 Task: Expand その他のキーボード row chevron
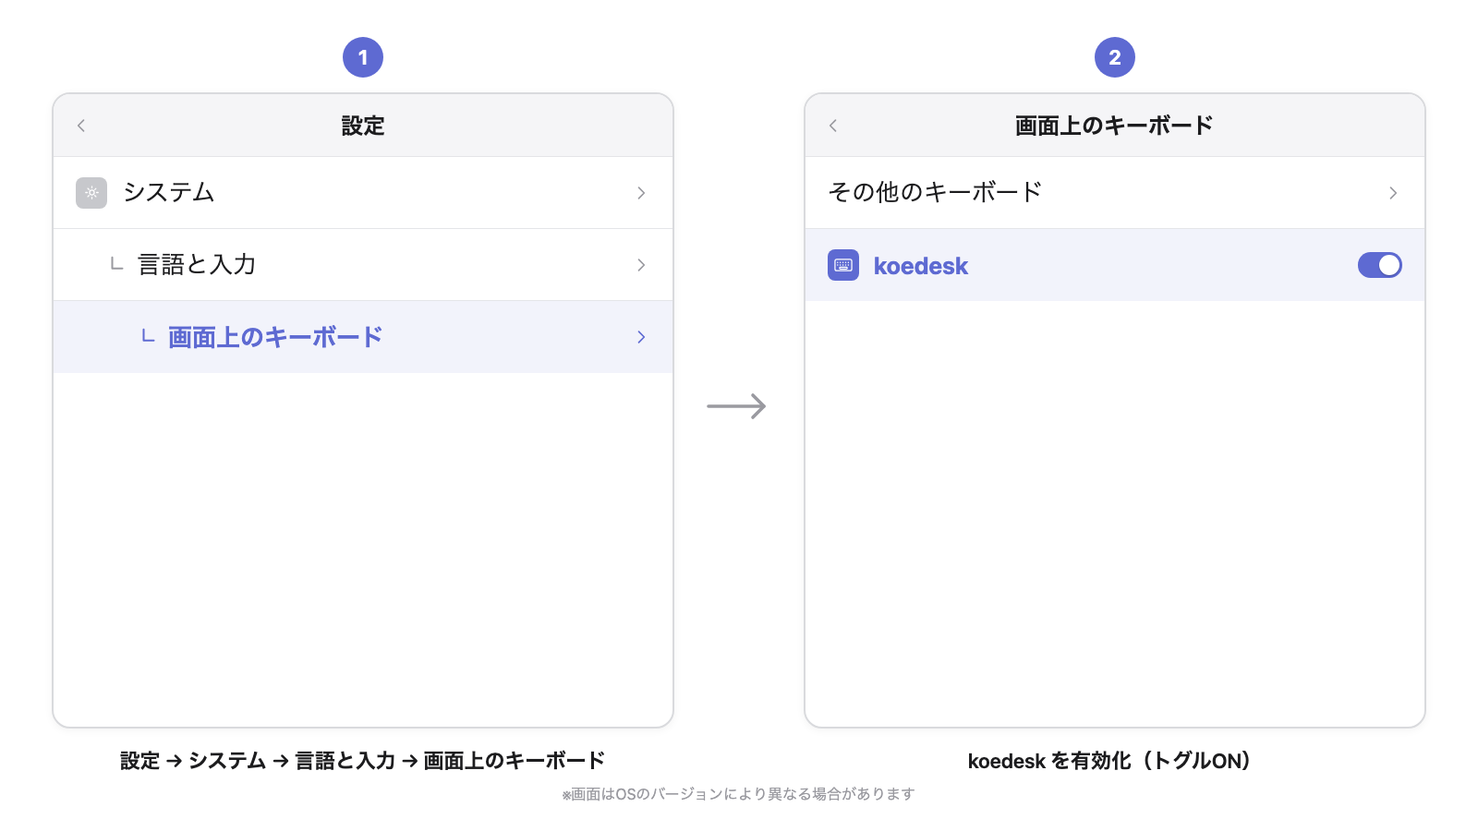1393,193
